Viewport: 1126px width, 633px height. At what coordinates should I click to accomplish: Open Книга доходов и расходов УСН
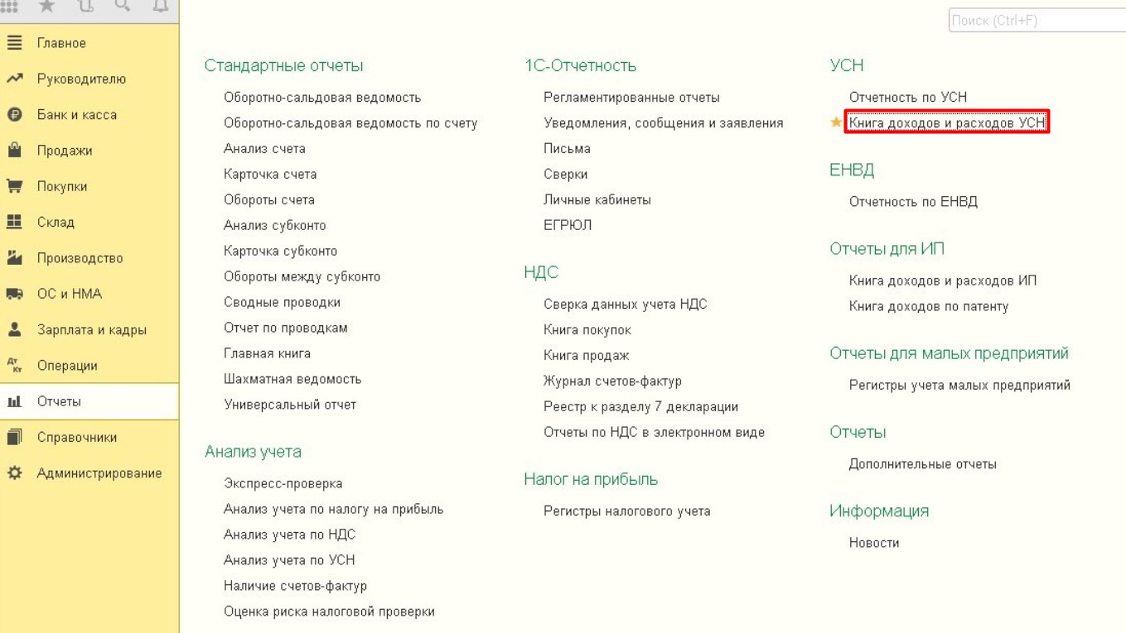[x=946, y=122]
